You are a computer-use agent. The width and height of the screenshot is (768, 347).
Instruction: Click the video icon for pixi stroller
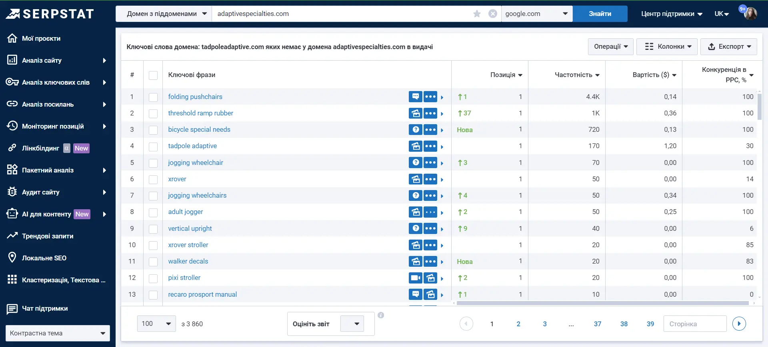[416, 278]
